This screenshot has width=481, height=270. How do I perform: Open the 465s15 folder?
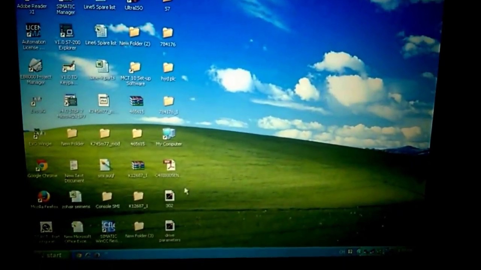click(137, 137)
